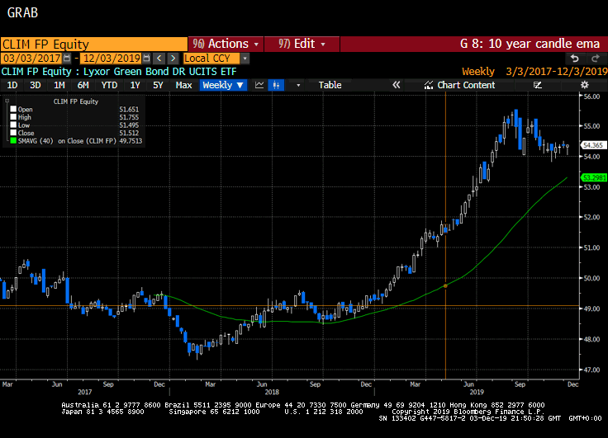This screenshot has height=438, width=608.
Task: Open the Table view
Action: [x=330, y=85]
